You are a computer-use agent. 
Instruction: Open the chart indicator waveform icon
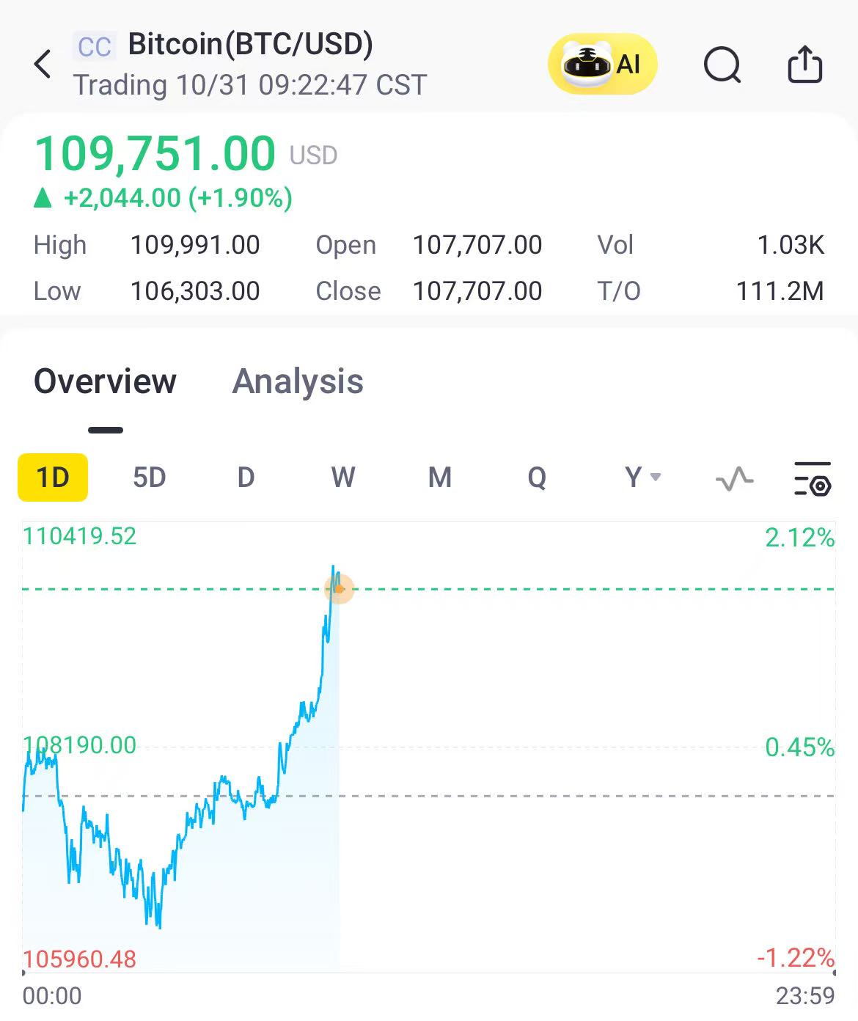(x=734, y=479)
